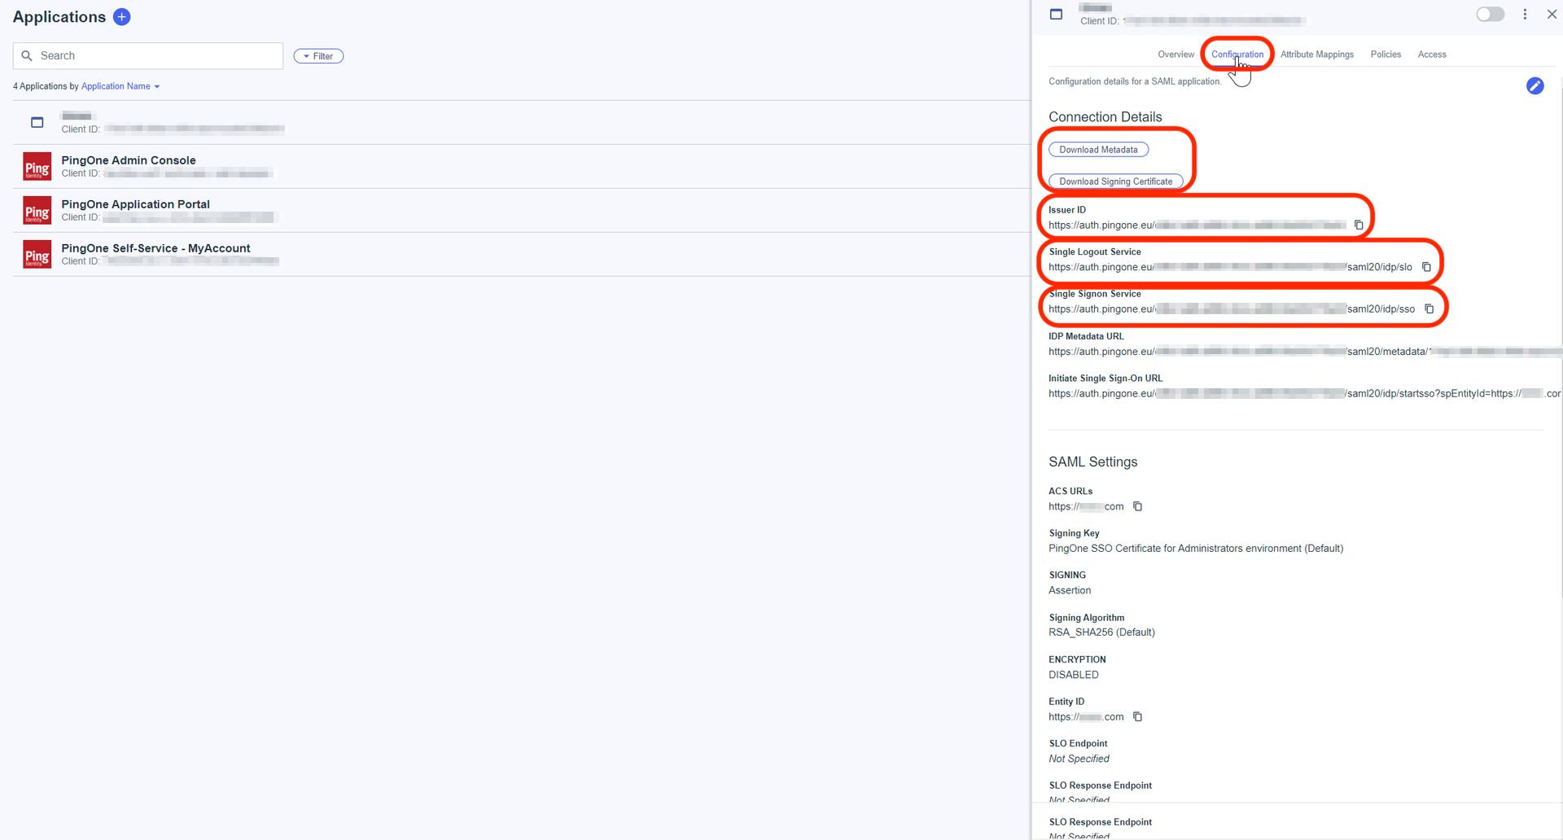Open the three-dot more options menu

click(x=1525, y=15)
